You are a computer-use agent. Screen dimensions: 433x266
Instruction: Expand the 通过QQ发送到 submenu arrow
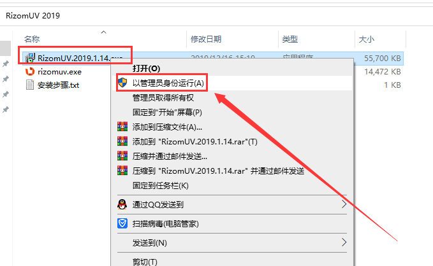pyautogui.click(x=344, y=204)
